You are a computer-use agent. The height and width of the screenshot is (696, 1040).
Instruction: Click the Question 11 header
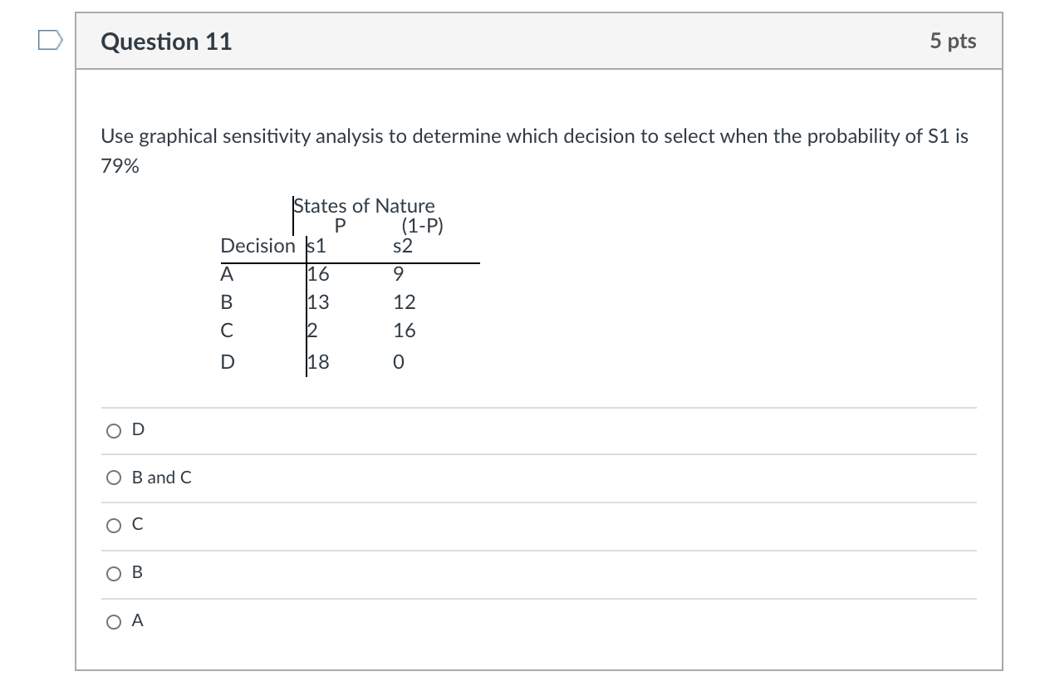click(x=167, y=41)
